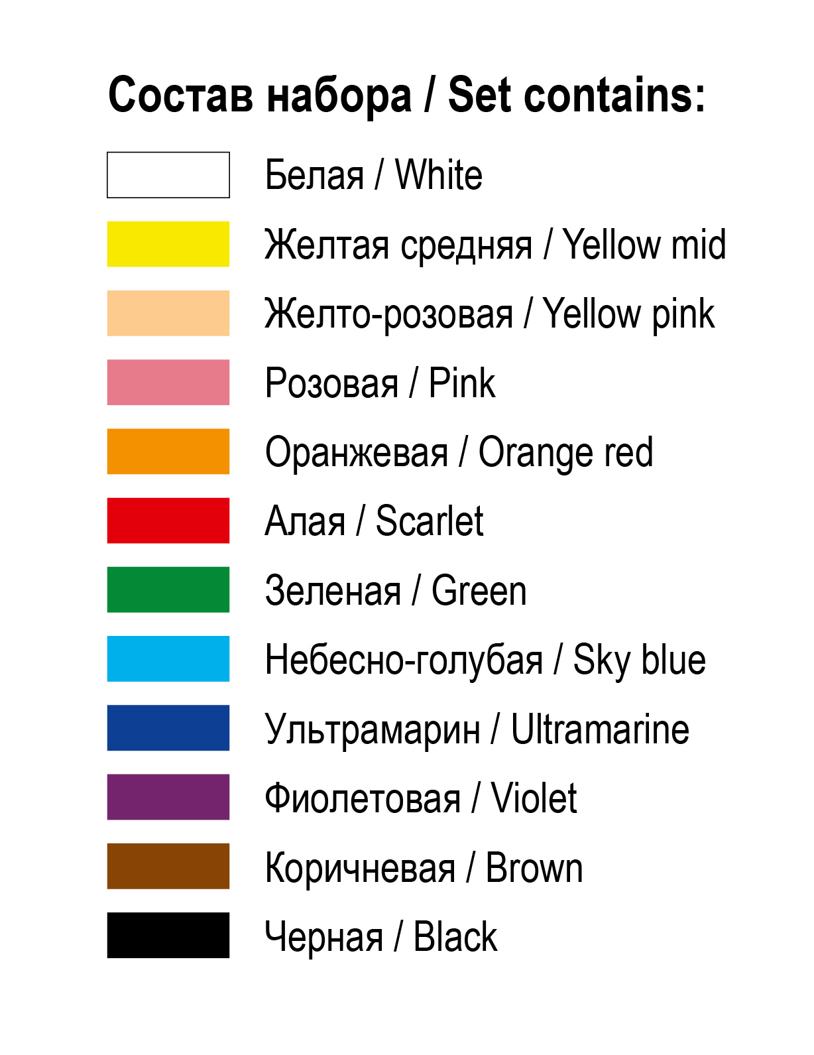Click the "Небесно-голубая / Sky blue" label
Screen dimensions: 814x1055
pos(485,660)
